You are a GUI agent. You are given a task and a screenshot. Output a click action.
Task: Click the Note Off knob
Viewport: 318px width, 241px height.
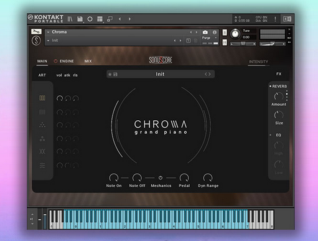[137, 177]
